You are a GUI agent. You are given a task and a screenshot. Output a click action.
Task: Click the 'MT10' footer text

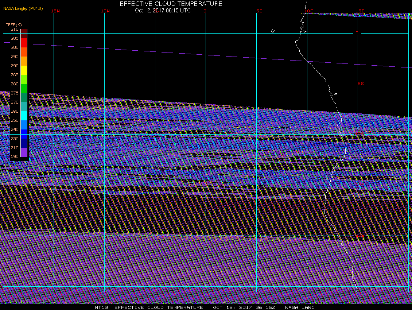101,307
